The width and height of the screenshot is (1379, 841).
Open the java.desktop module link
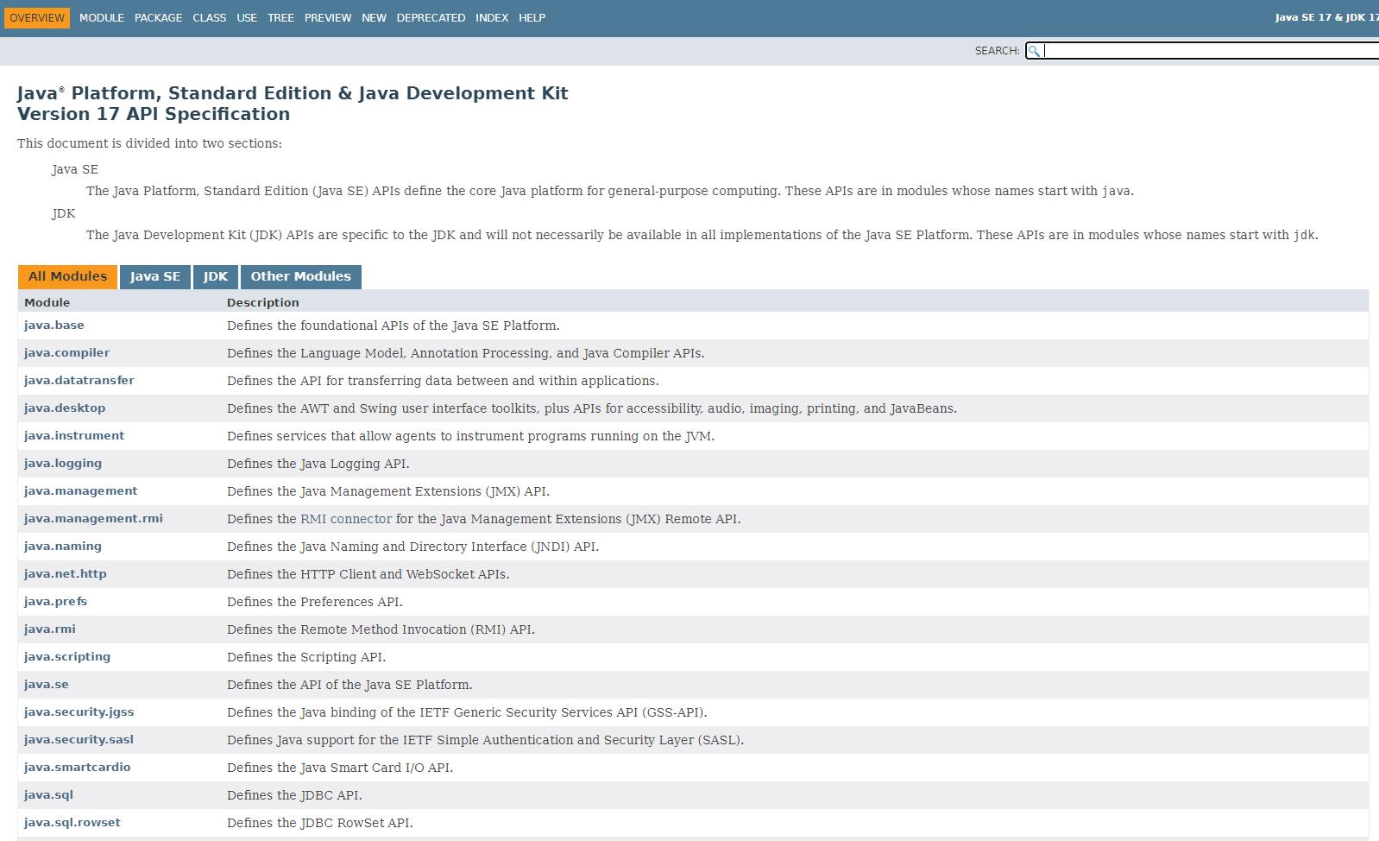(x=65, y=408)
